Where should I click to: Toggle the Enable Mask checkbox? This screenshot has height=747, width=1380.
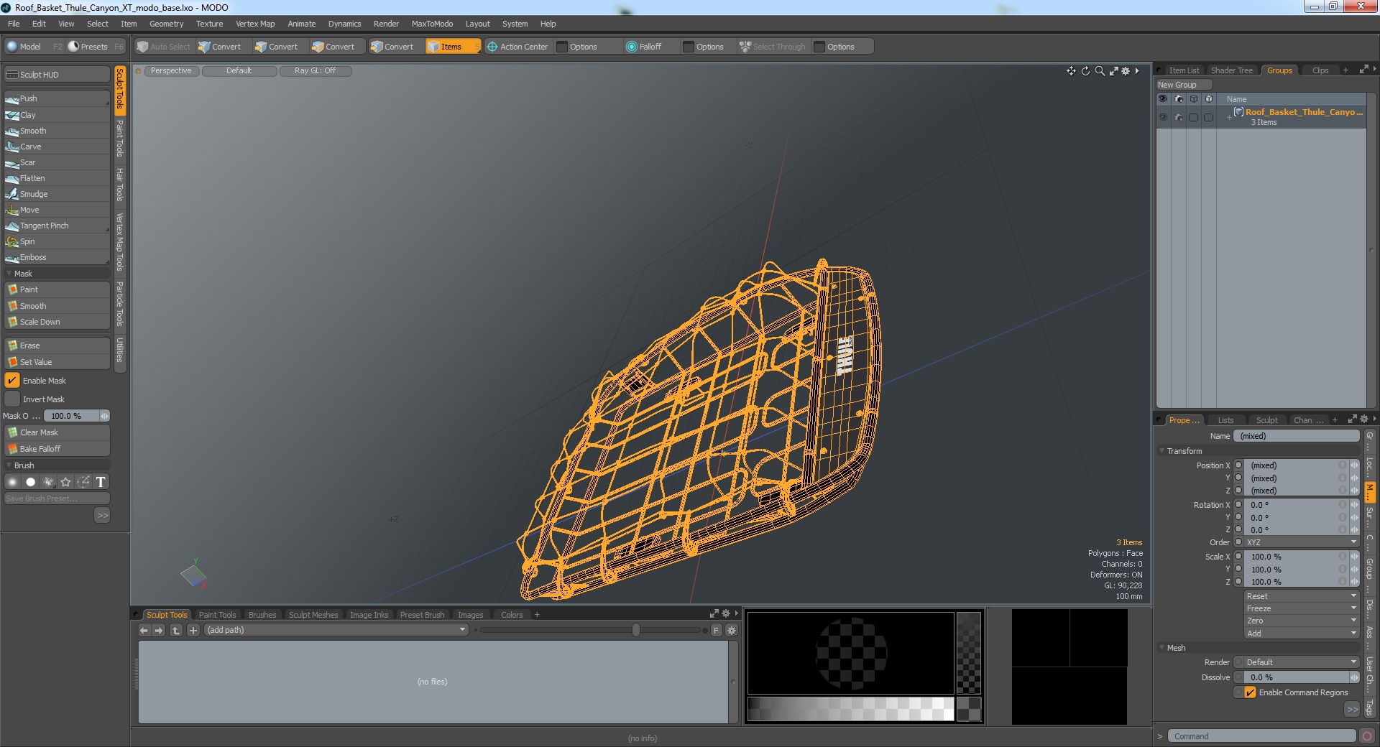click(12, 381)
